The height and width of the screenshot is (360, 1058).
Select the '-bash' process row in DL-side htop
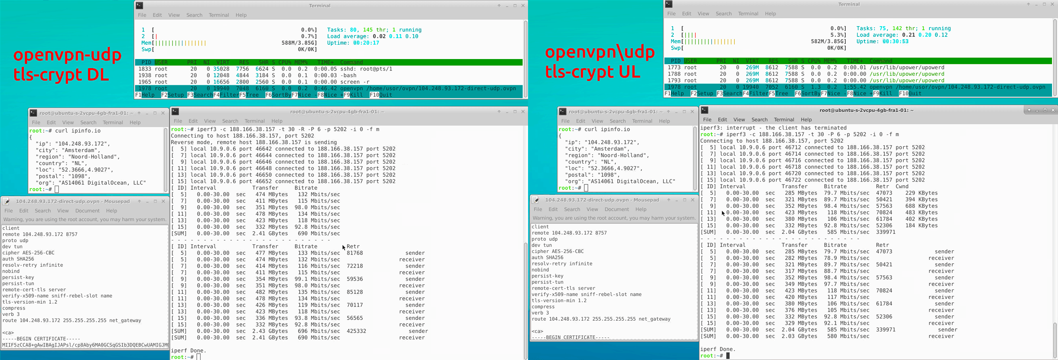coord(328,76)
